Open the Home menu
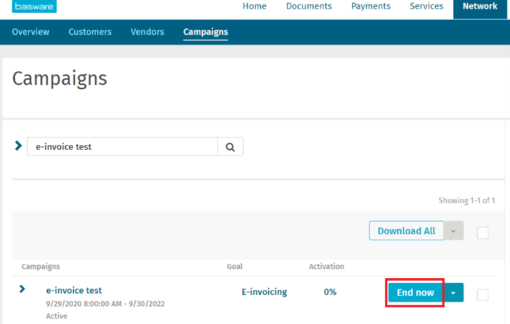Image resolution: width=510 pixels, height=324 pixels. (254, 7)
